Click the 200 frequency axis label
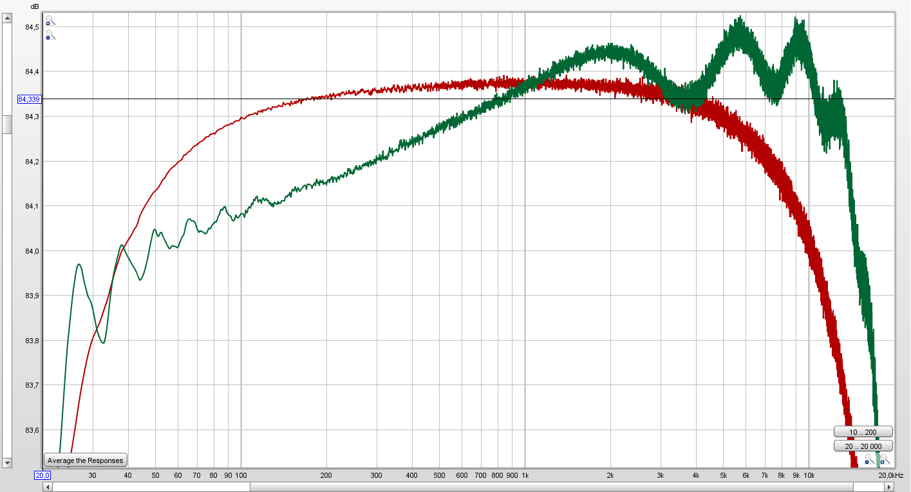 pos(326,475)
